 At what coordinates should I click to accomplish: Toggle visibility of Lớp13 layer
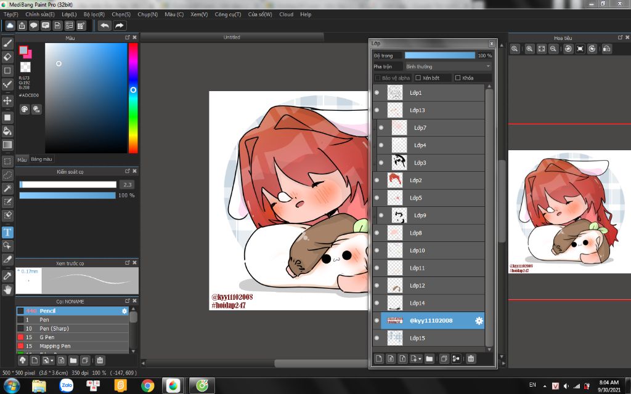pos(377,110)
